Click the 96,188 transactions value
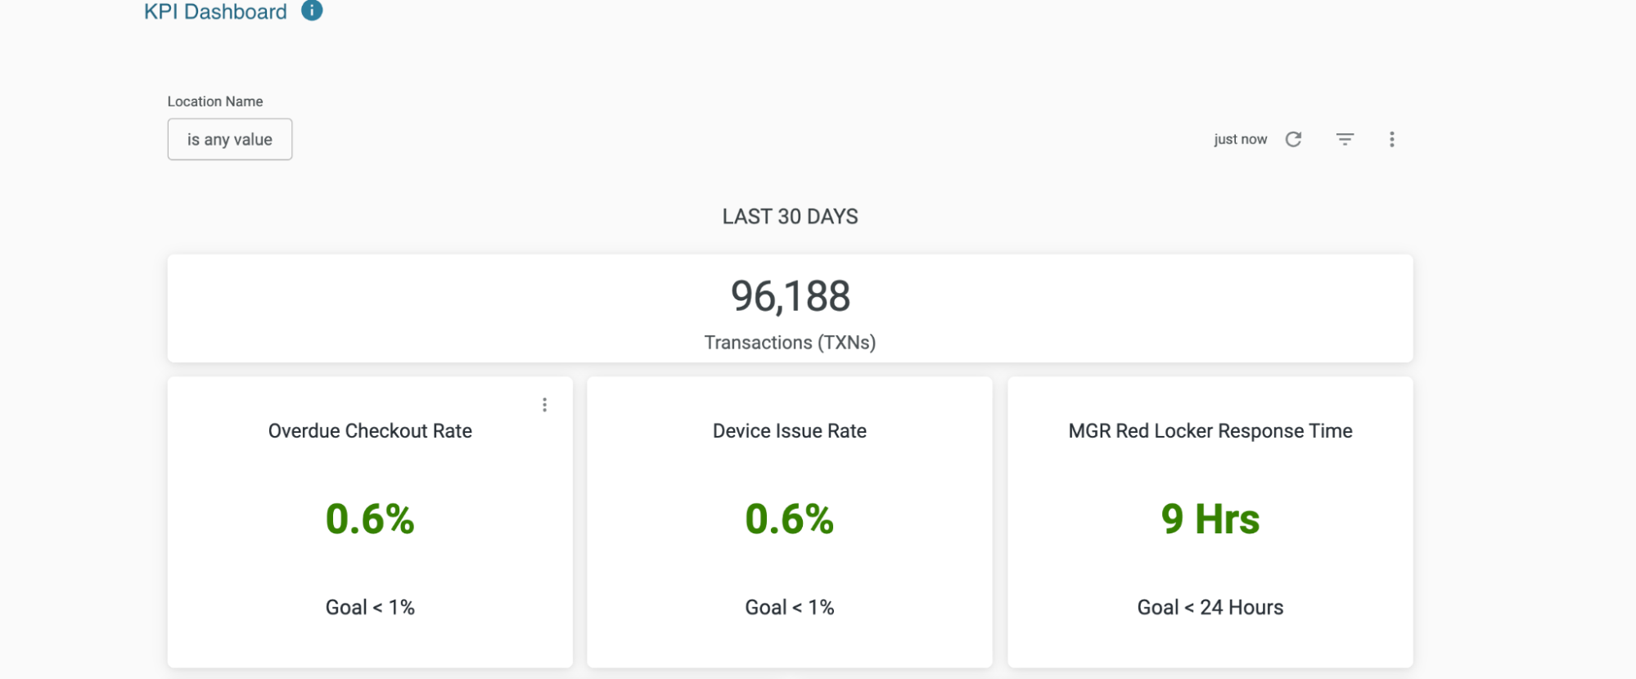This screenshot has height=679, width=1636. tap(791, 296)
